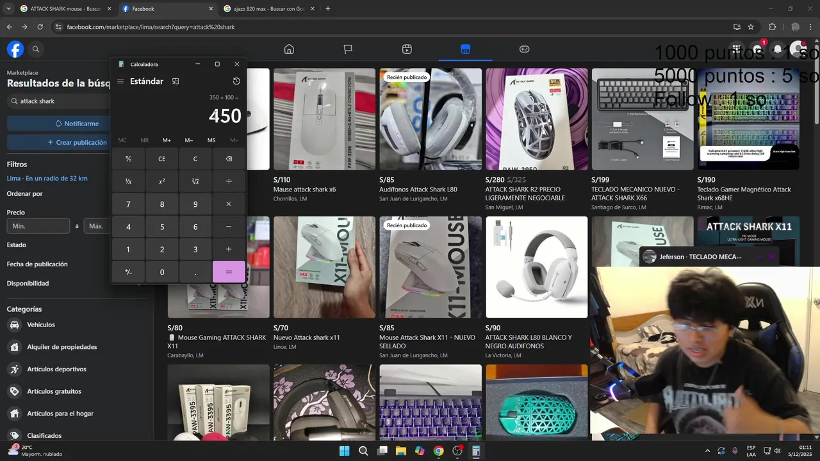Open 'Audífonos Attack Shark L80' listing thumbnail
The image size is (820, 461).
[430, 119]
